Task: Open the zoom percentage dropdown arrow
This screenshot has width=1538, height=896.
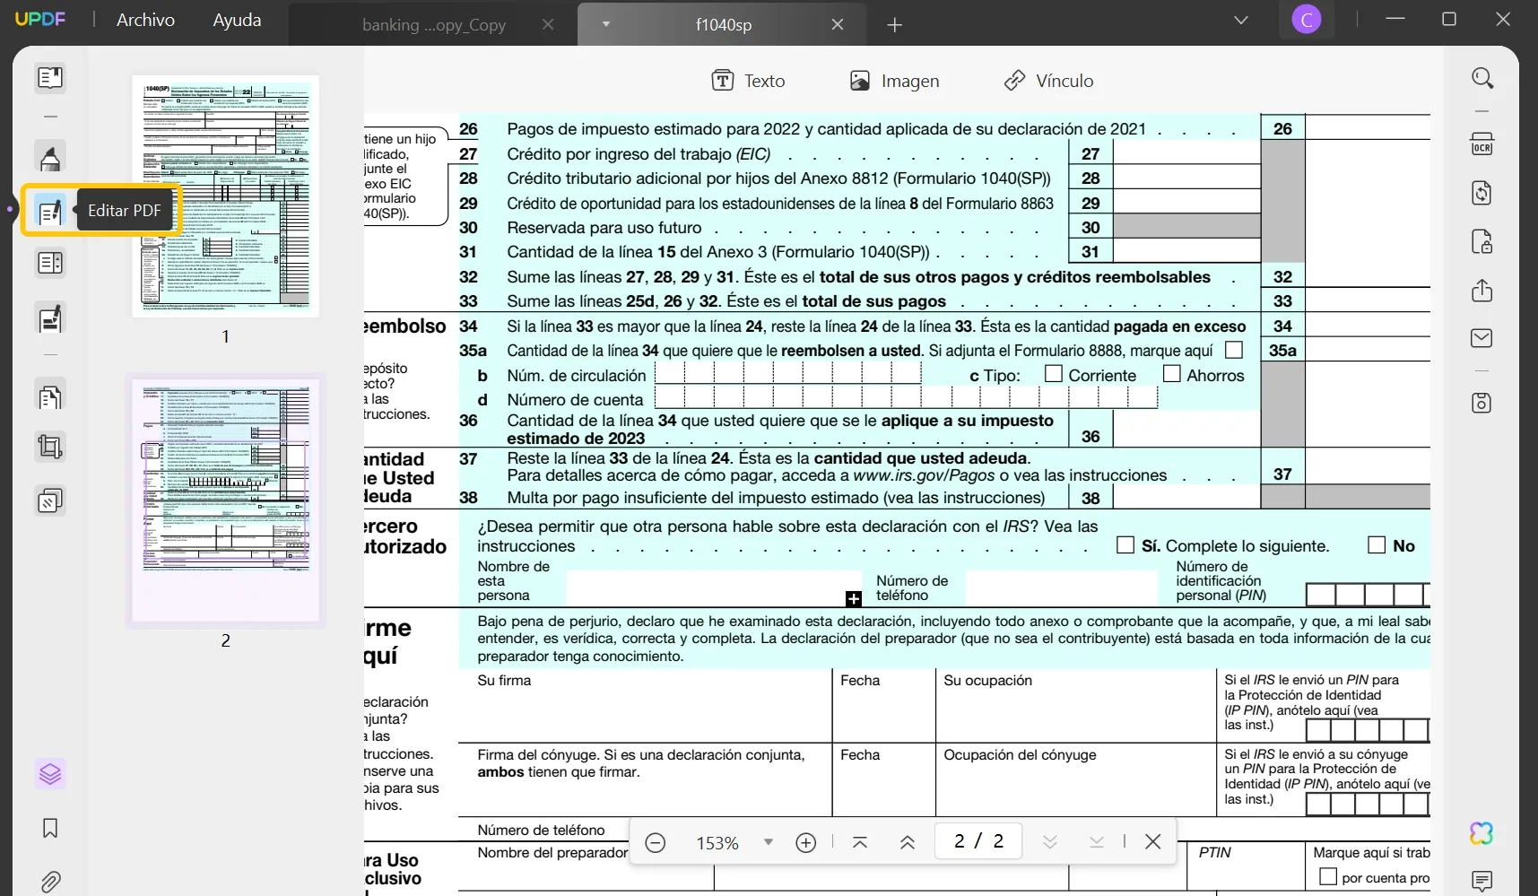Action: tap(769, 842)
